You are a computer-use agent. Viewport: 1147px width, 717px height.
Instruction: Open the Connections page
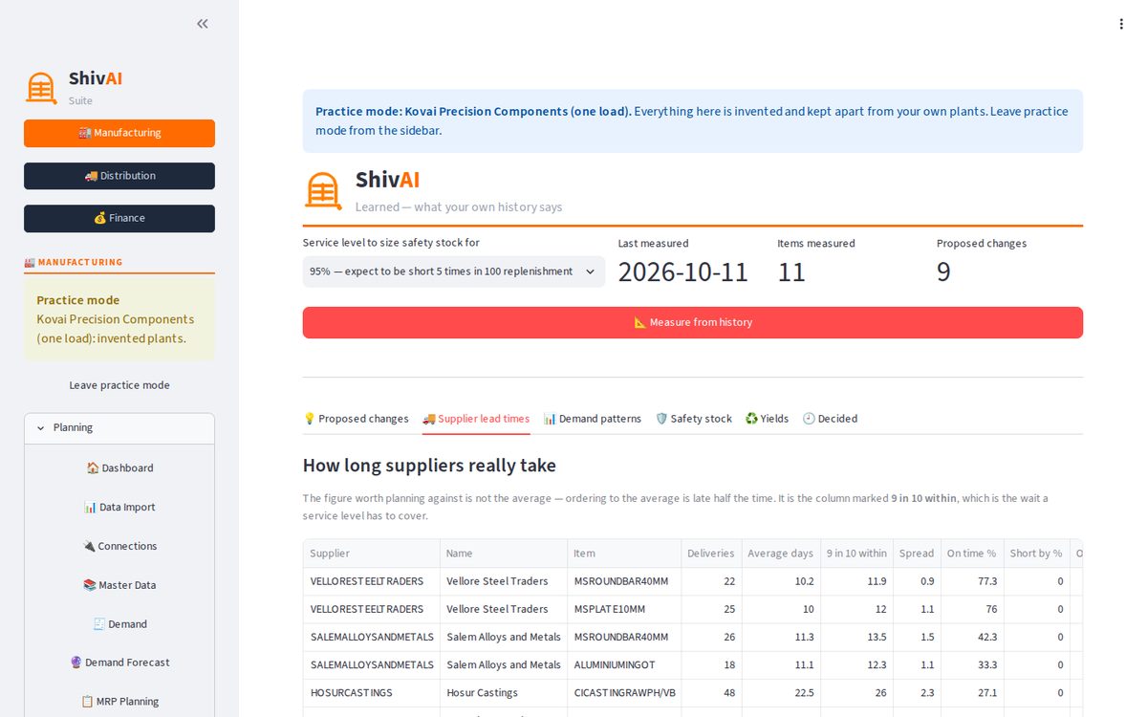pos(119,546)
